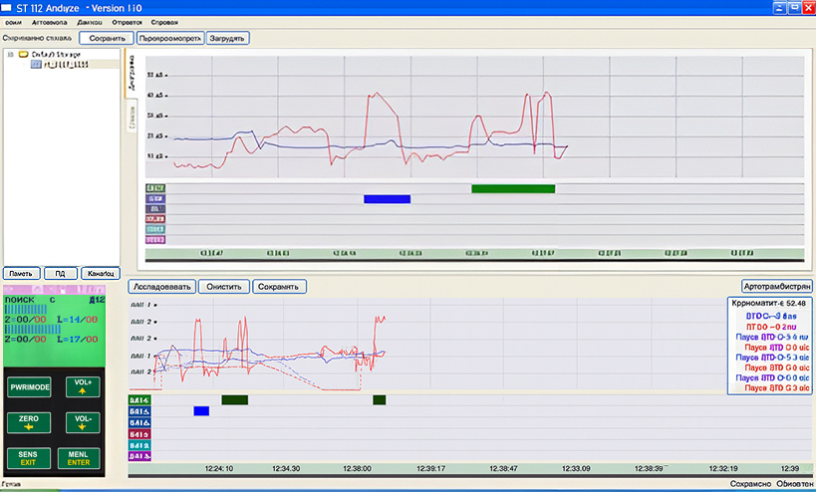Click the Очистить button above lower chart
This screenshot has height=492, width=816.
[x=224, y=286]
